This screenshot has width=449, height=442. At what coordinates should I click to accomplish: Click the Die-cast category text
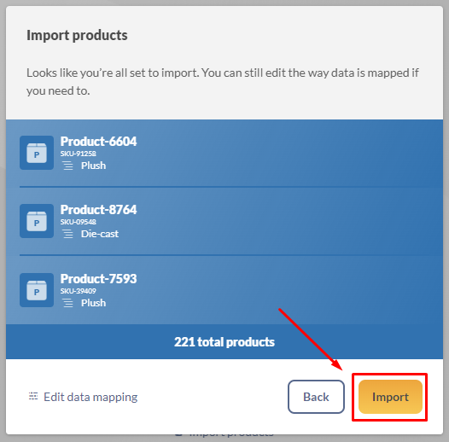tap(100, 234)
